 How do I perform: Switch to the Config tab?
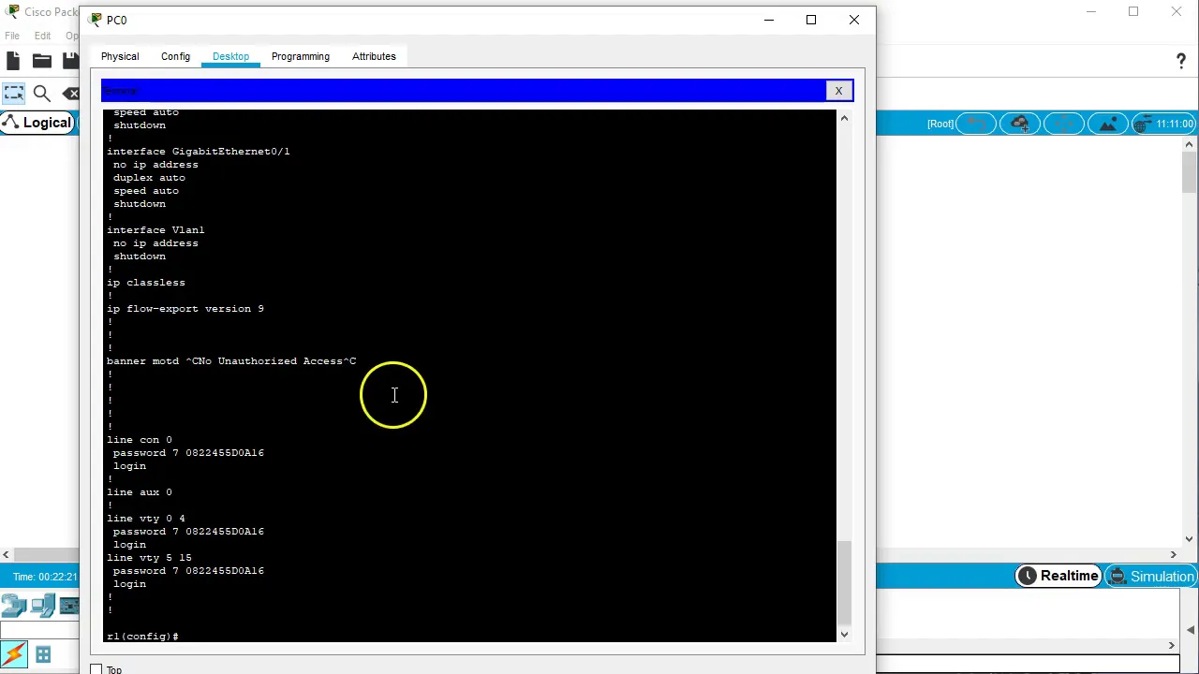175,56
